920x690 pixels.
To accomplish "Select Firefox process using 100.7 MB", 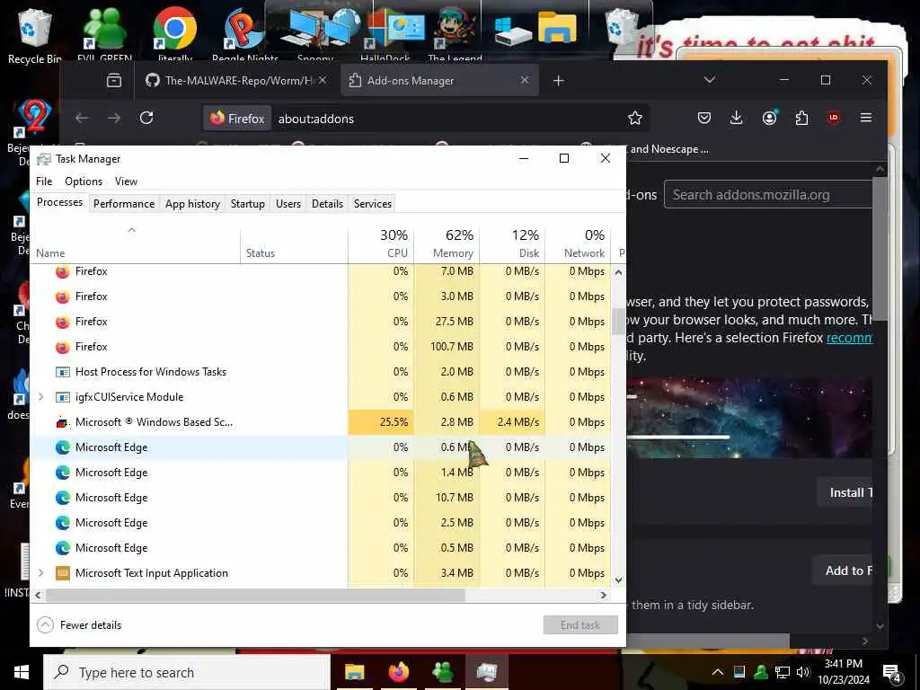I will 321,346.
